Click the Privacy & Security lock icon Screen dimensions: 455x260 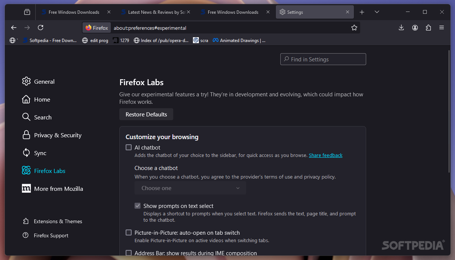tap(26, 135)
